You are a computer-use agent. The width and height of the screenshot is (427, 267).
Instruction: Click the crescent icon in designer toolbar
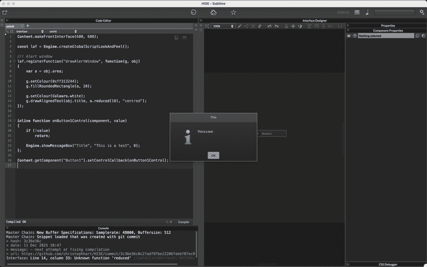coord(300,26)
